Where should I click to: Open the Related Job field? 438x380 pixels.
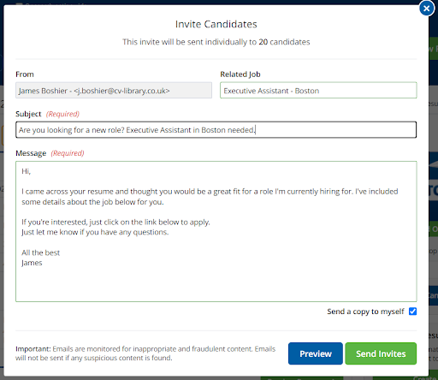(x=318, y=91)
